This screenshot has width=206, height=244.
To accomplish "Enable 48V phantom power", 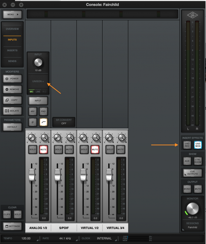I will 33,111.
